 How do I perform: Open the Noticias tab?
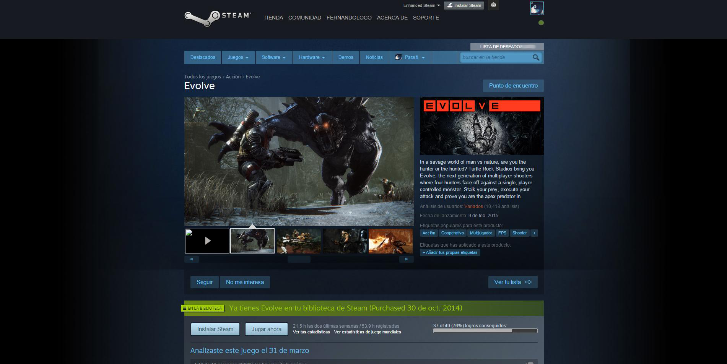point(374,57)
